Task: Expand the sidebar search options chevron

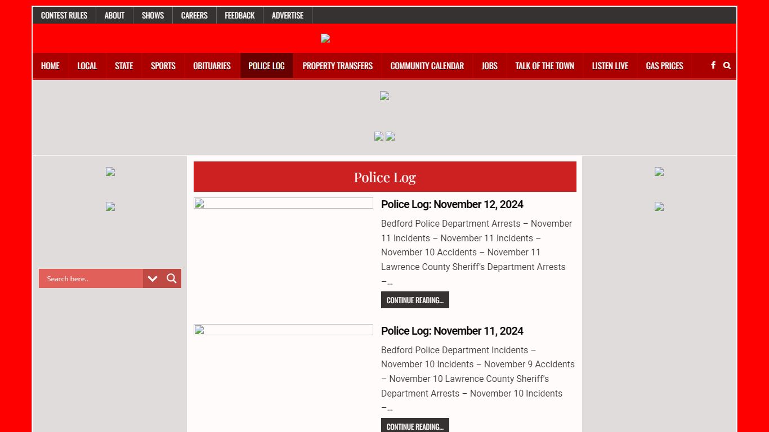Action: (x=153, y=278)
